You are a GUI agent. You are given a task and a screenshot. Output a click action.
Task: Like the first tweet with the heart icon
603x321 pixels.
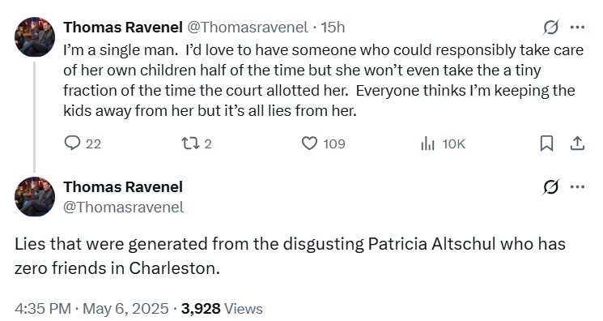point(309,143)
